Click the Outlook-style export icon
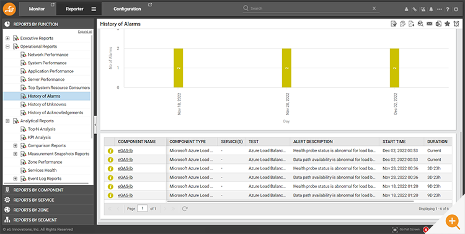465x234 pixels. click(438, 24)
